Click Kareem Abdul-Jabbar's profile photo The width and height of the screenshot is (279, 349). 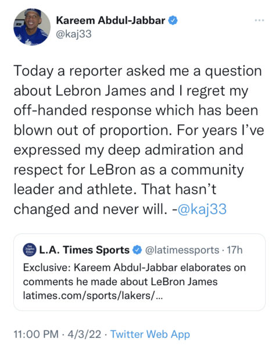point(32,27)
